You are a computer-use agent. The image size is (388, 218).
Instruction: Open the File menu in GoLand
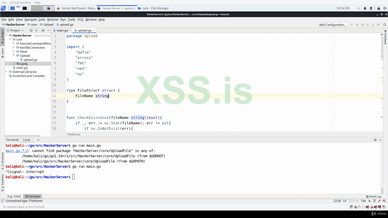pyautogui.click(x=4, y=19)
